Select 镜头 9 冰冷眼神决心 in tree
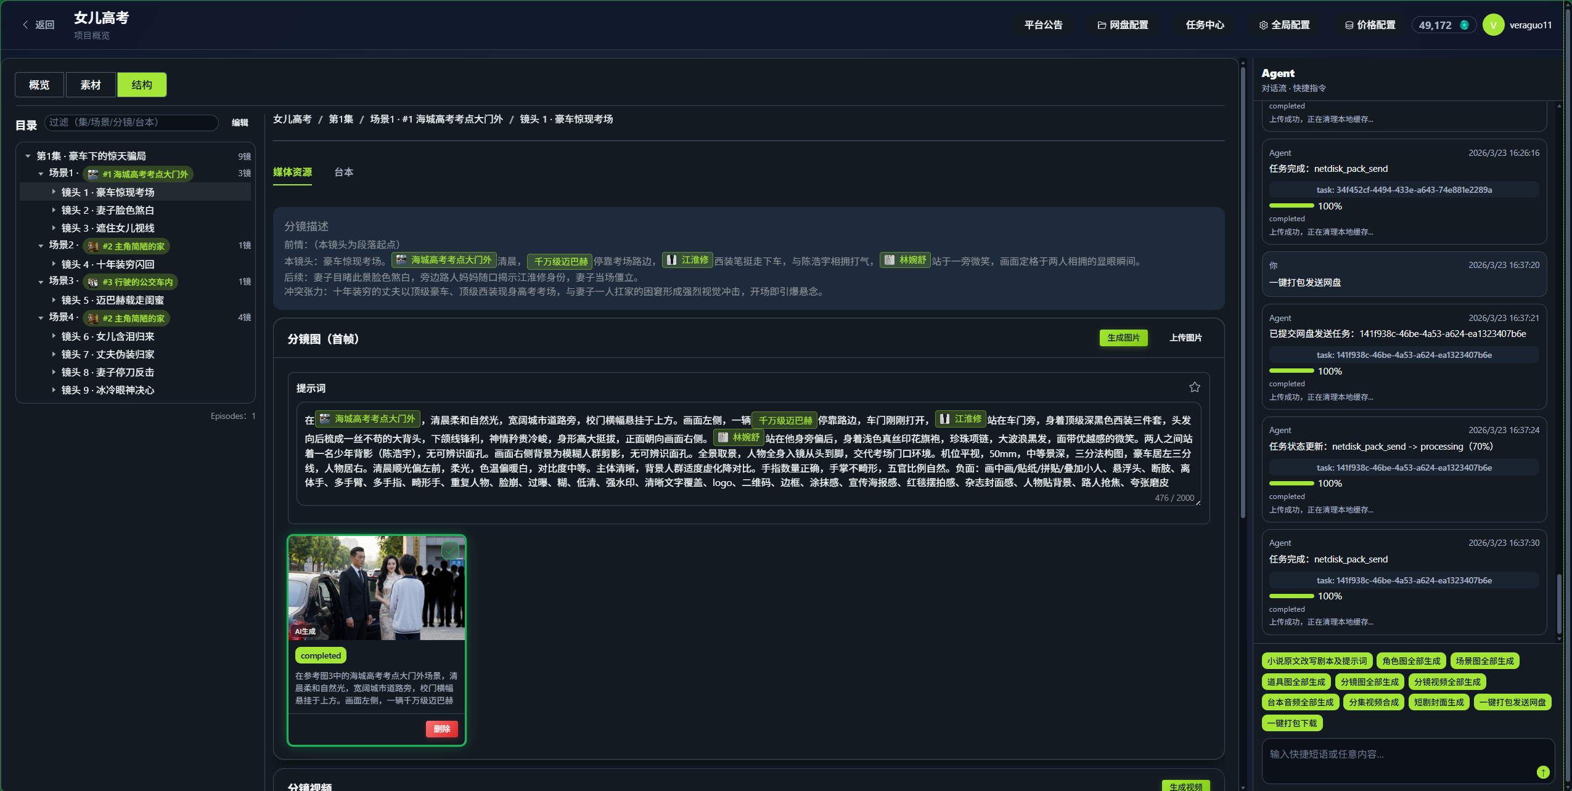The height and width of the screenshot is (791, 1572). (x=108, y=390)
